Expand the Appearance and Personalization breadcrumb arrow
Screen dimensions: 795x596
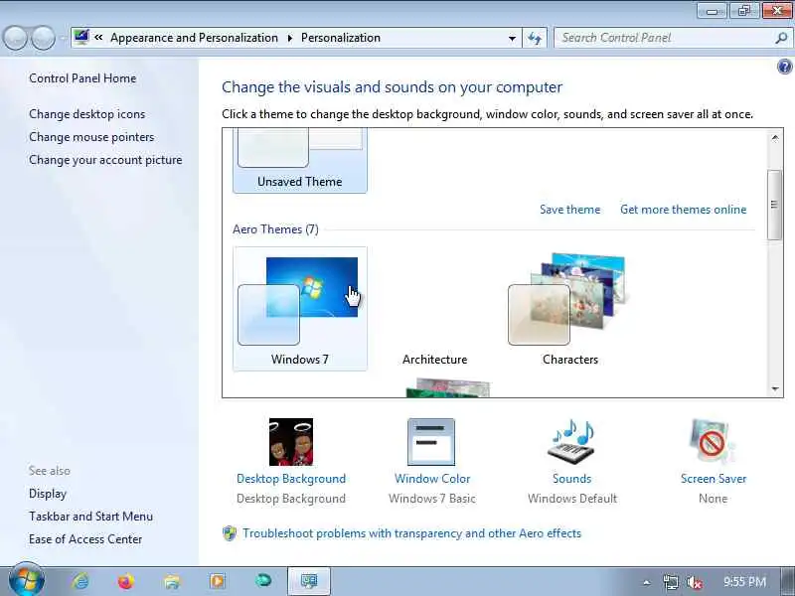coord(289,38)
